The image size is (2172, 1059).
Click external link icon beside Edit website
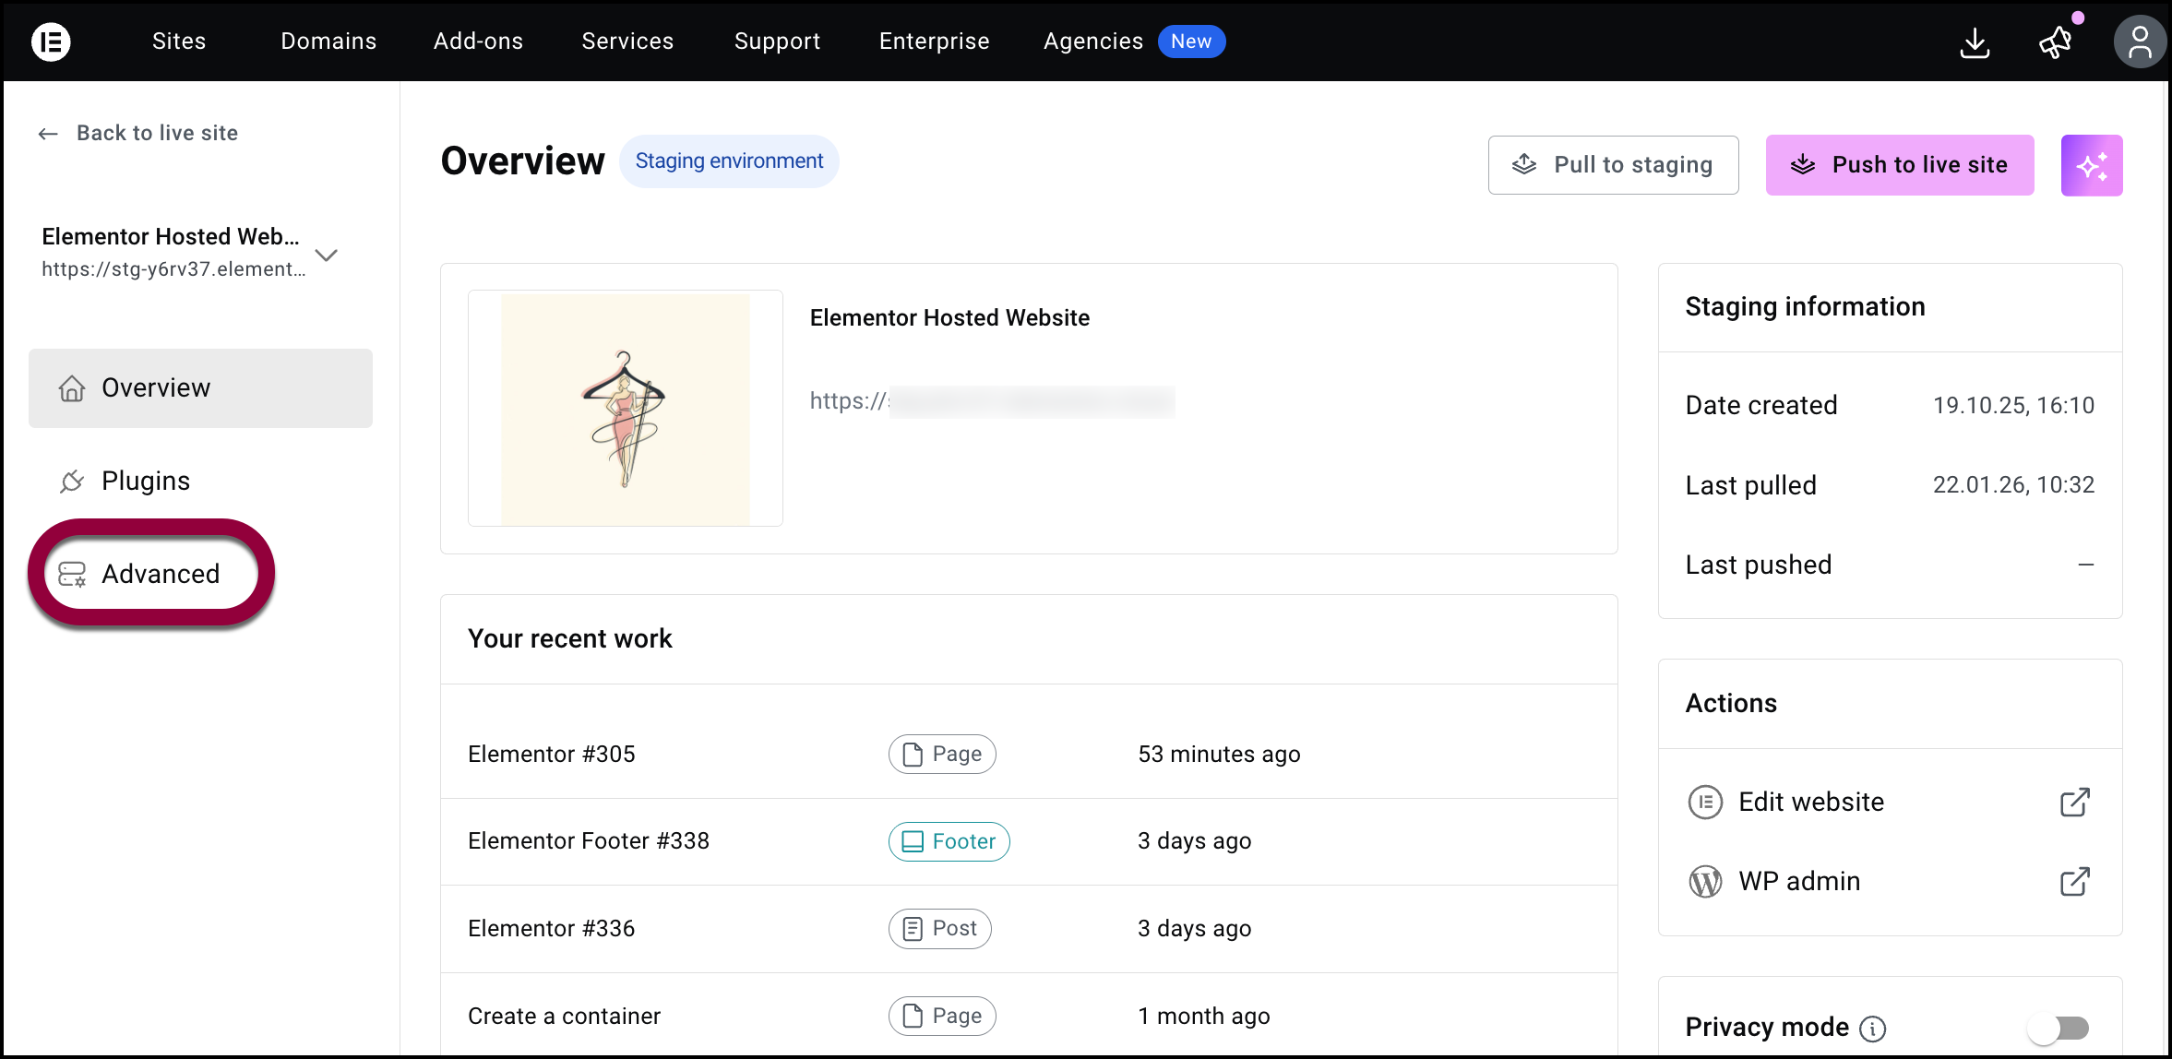point(2074,803)
